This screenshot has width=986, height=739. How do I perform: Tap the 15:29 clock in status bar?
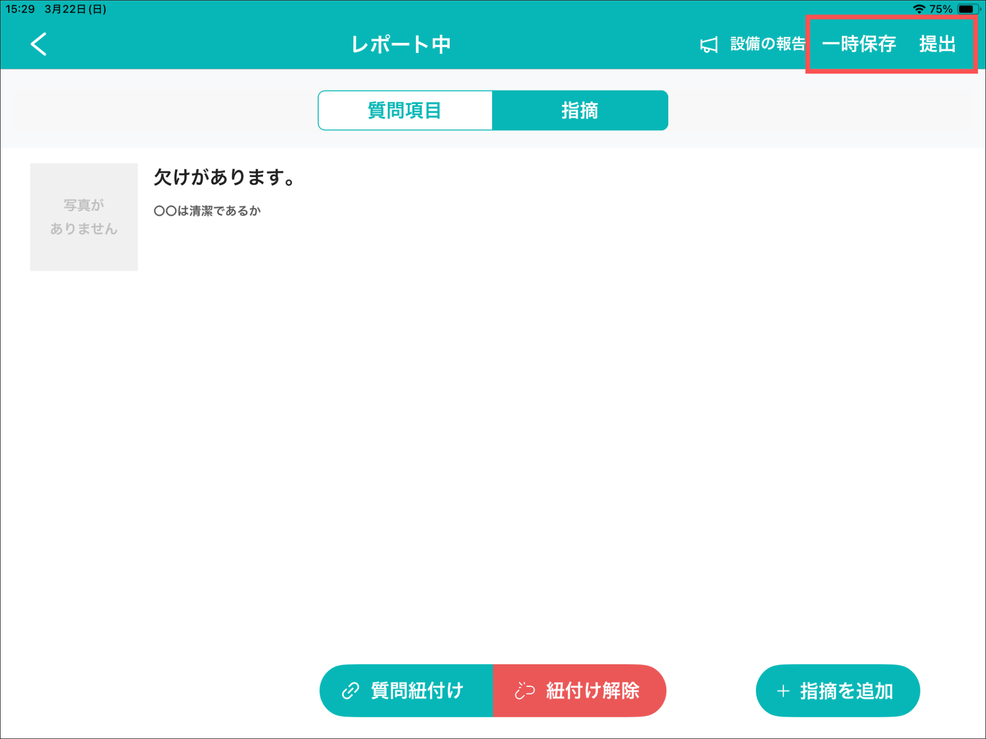coord(20,9)
